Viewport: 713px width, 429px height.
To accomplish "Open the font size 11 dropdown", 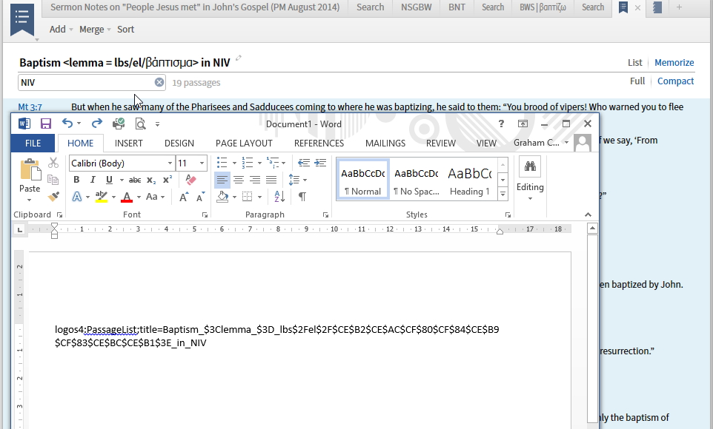I will pos(202,163).
